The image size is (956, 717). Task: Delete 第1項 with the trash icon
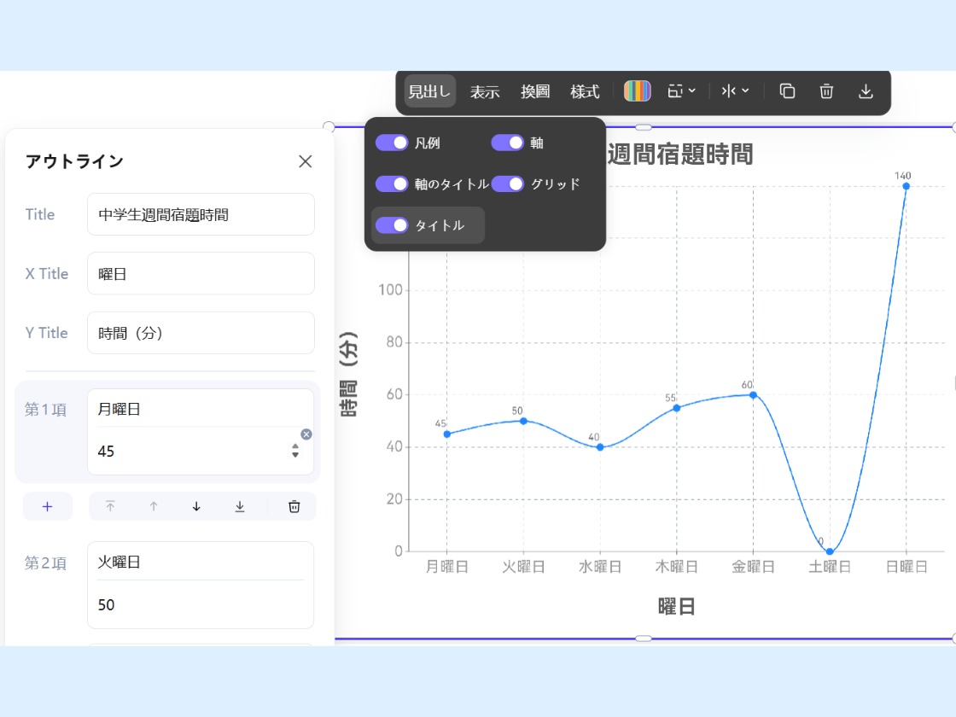click(294, 506)
